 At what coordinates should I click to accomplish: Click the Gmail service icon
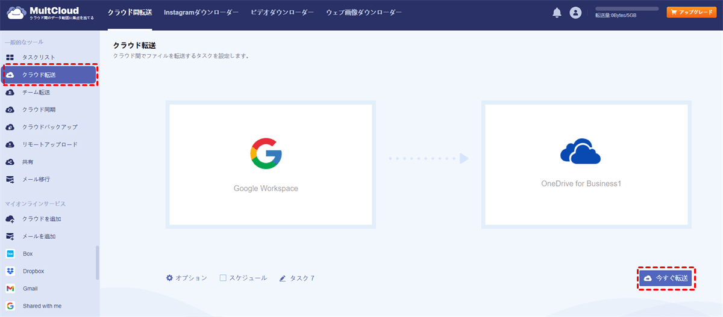(10, 289)
